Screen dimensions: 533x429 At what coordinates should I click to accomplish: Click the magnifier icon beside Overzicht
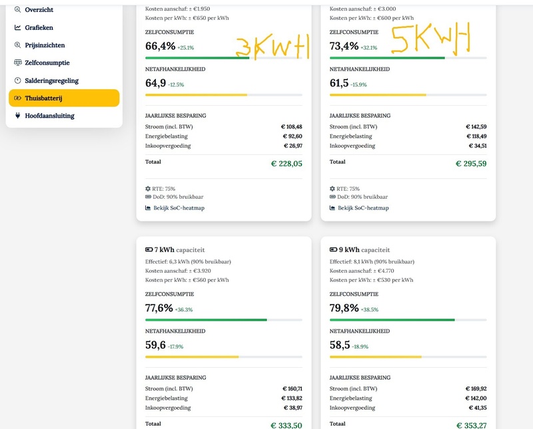pos(18,9)
